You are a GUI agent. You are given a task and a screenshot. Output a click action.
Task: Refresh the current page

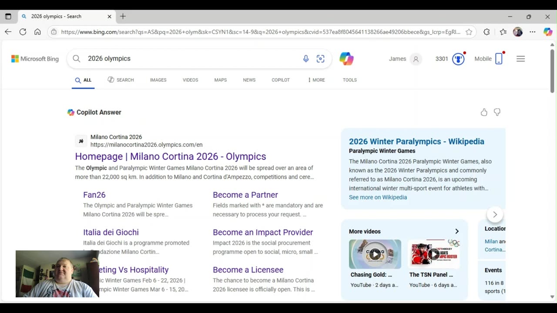(x=23, y=32)
